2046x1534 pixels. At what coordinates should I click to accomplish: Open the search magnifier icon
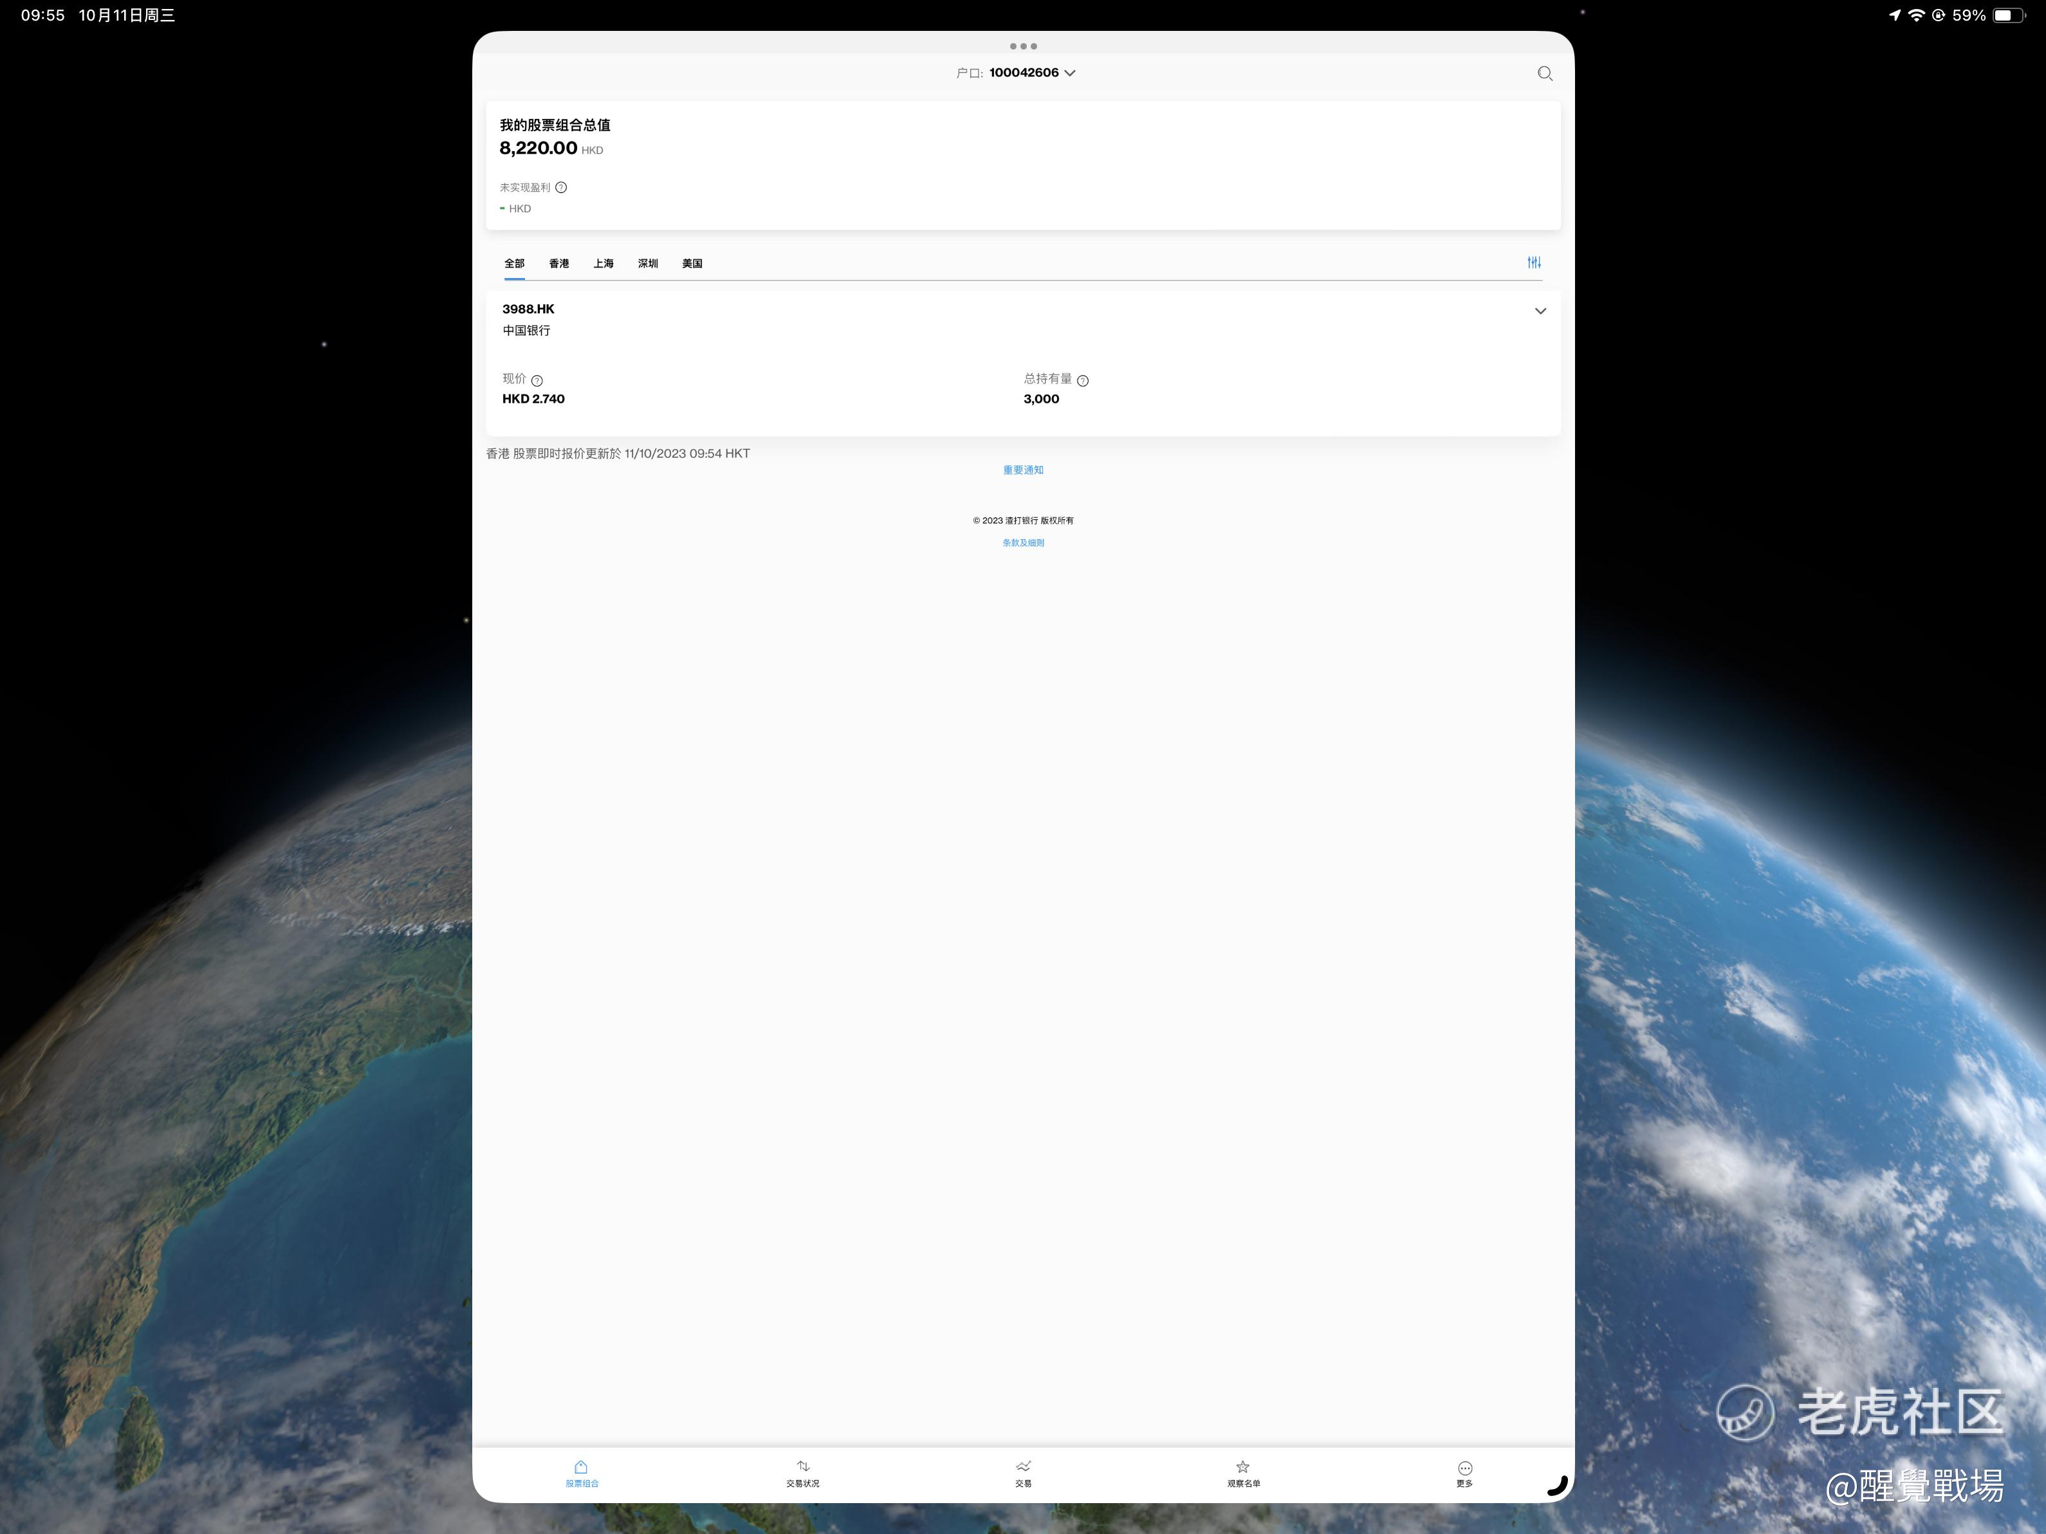pyautogui.click(x=1545, y=73)
